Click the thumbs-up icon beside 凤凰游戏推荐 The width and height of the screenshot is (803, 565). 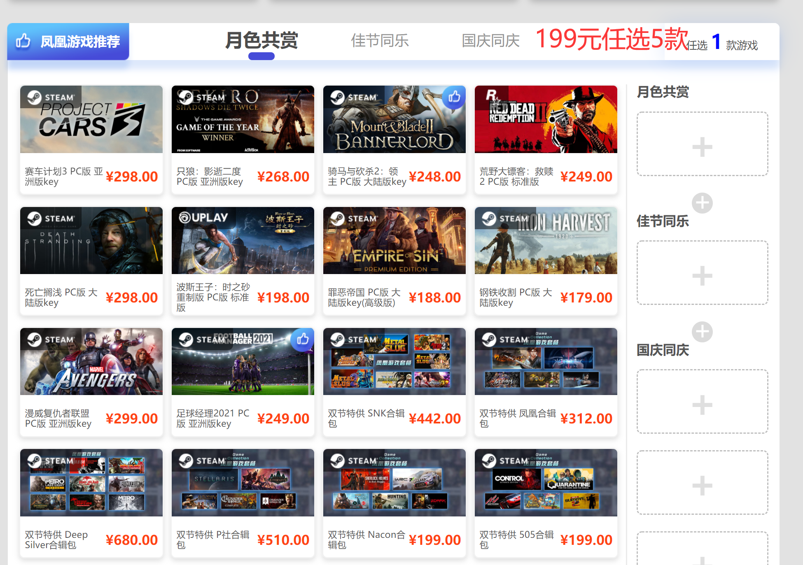pos(23,41)
